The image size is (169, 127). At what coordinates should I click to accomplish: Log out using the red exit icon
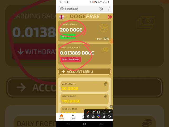coord(110,17)
